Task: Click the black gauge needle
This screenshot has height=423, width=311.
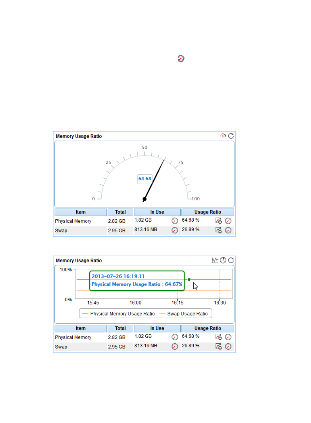Action: 154,179
